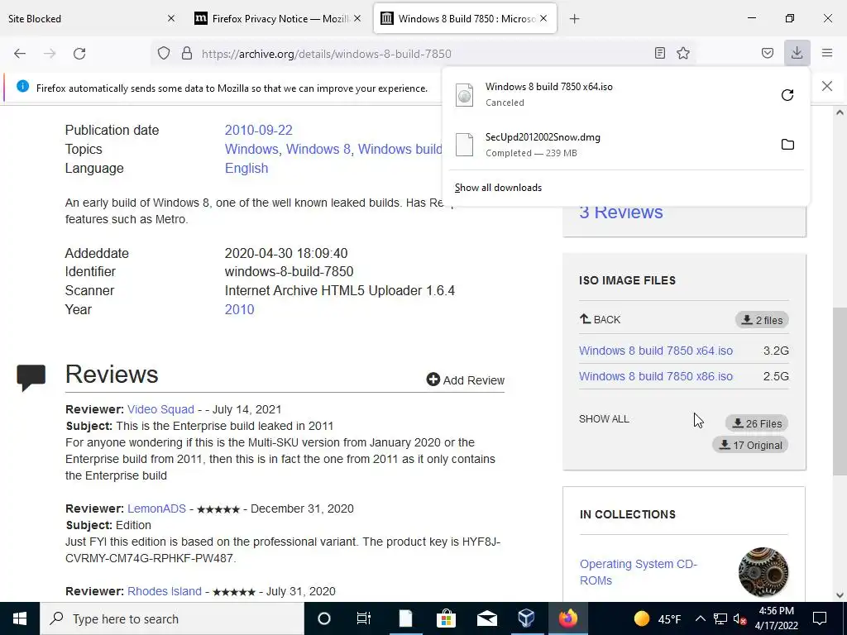The image size is (847, 635).
Task: Download the 2 files bundle
Action: (x=762, y=320)
